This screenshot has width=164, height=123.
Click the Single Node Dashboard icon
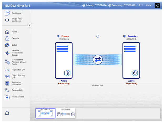pos(7,20)
